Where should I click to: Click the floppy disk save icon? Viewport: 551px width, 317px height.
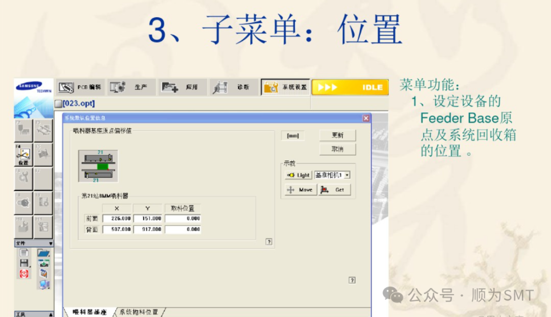[x=24, y=263]
